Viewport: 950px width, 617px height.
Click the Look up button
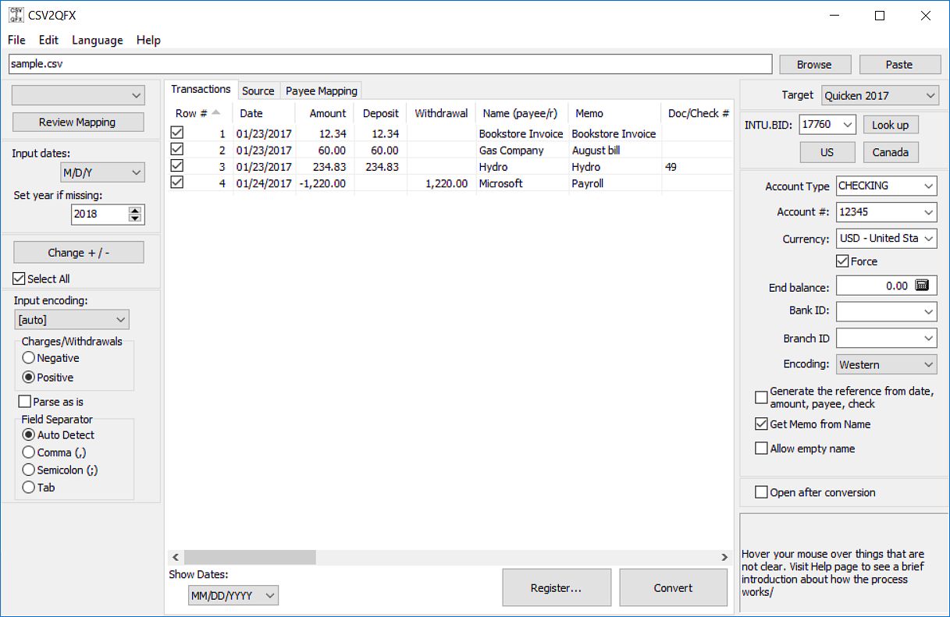(890, 125)
